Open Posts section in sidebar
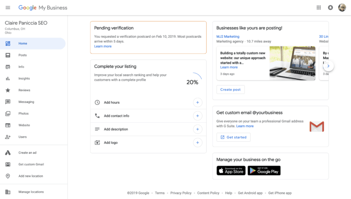Image resolution: width=351 pixels, height=199 pixels. pyautogui.click(x=33, y=55)
